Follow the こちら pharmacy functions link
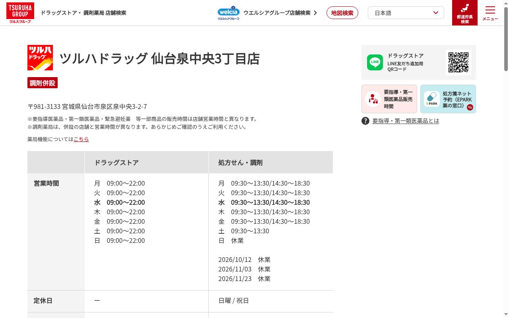Viewport: 509px width, 318px height. [x=81, y=139]
